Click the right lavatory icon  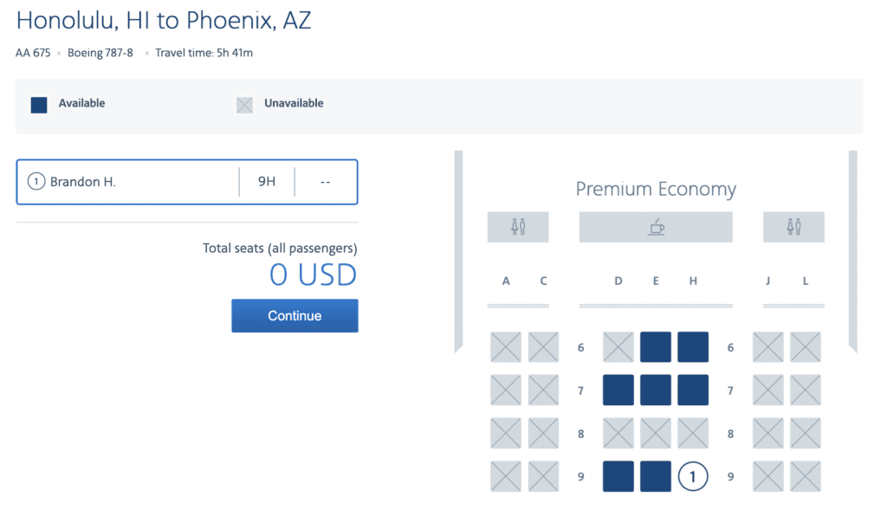793,227
